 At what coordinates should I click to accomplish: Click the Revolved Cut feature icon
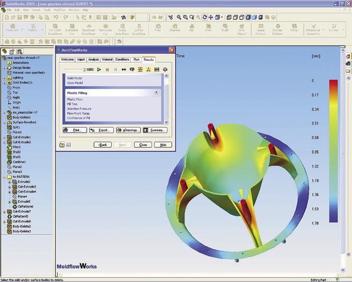pos(105,30)
